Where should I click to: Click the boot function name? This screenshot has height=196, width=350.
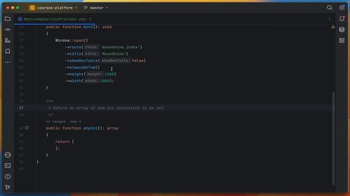point(88,27)
